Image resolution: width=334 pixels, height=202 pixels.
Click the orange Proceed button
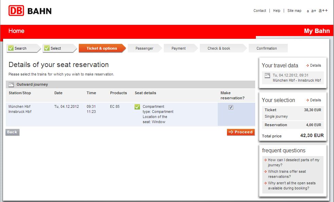[241, 132]
